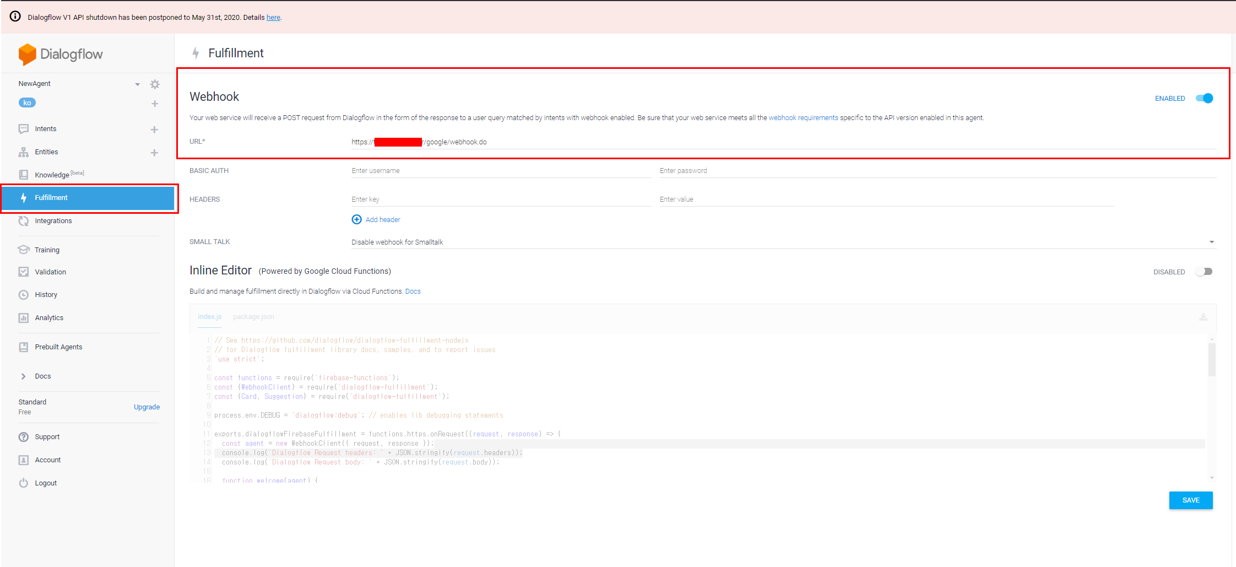Open Analytics in the sidebar

click(x=49, y=318)
